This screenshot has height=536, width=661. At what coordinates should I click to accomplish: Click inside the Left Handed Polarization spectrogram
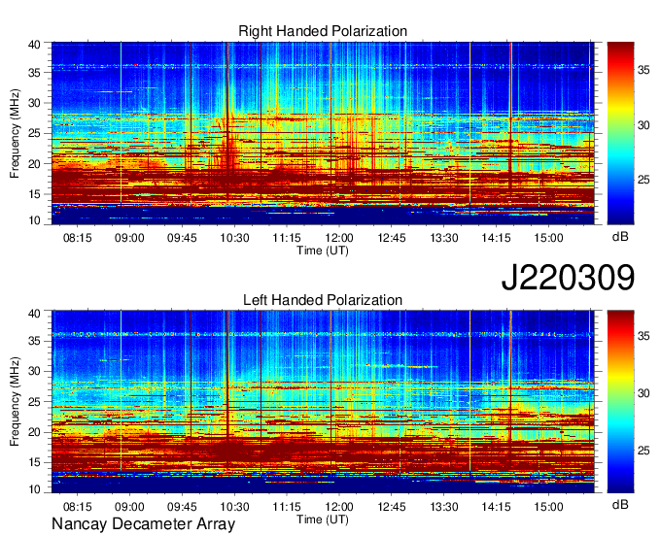click(323, 402)
